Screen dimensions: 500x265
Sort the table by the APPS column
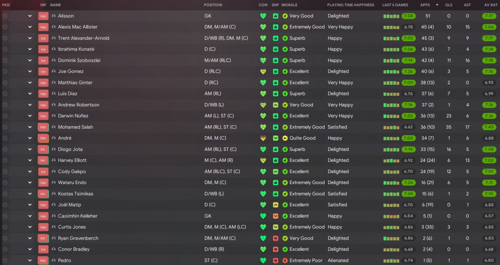click(425, 5)
